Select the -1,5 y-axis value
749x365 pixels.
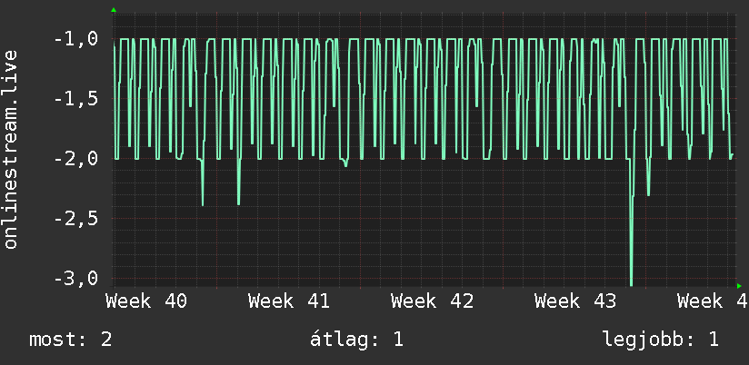(76, 99)
